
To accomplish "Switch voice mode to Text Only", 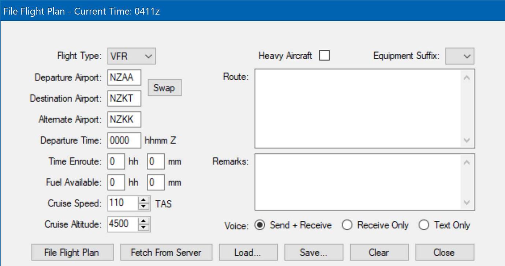I will [424, 225].
